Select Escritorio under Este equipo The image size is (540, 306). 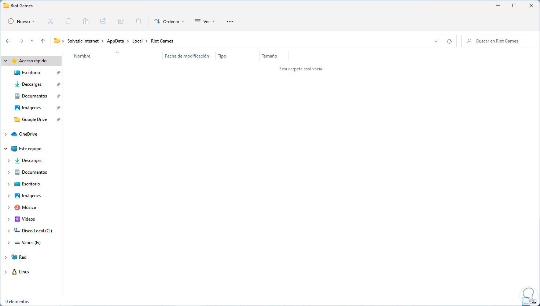coord(32,184)
